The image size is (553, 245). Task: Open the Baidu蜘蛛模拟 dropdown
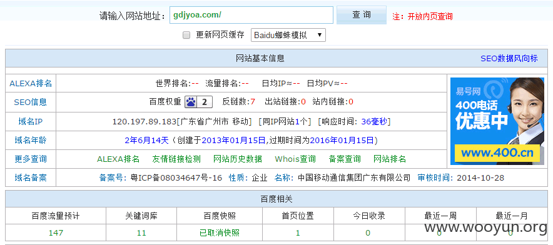click(x=288, y=35)
